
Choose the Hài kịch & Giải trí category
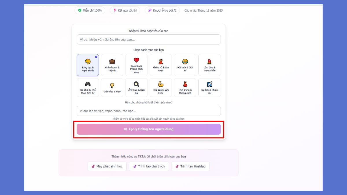tap(185, 65)
